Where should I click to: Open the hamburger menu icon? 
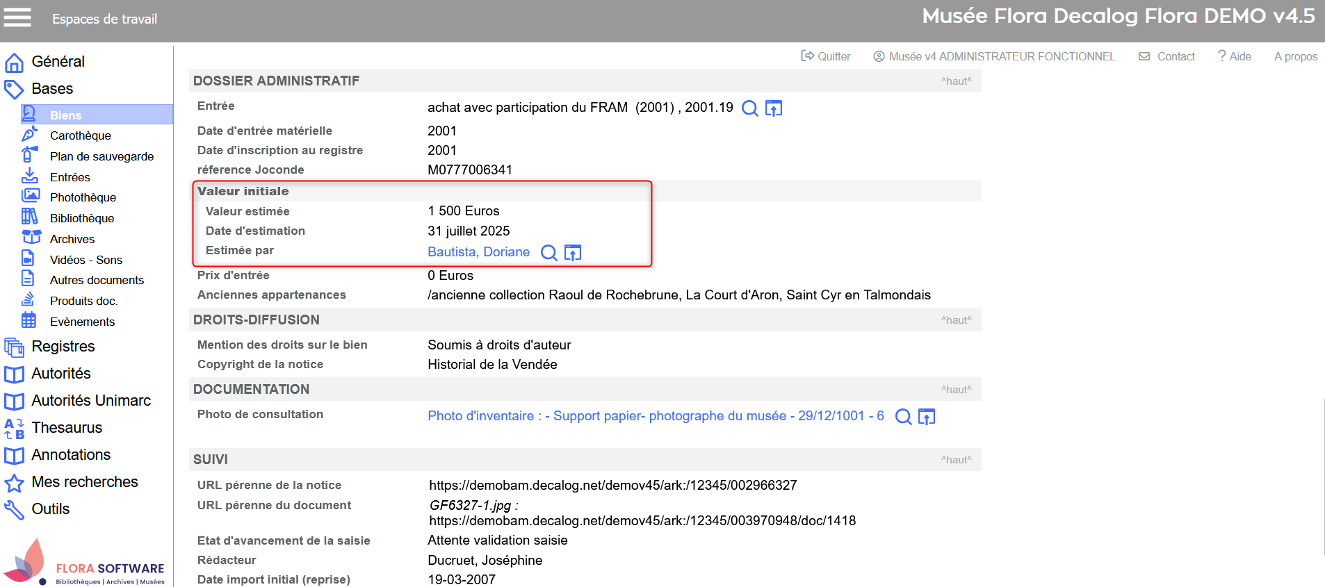[x=17, y=17]
